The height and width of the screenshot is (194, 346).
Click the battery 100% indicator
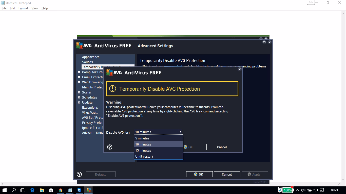point(288,190)
